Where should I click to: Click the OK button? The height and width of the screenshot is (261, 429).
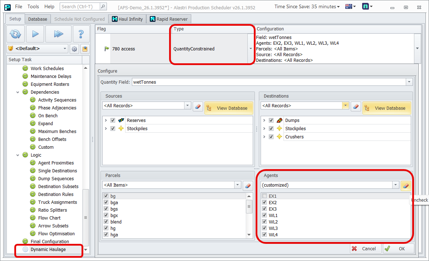[398, 248]
